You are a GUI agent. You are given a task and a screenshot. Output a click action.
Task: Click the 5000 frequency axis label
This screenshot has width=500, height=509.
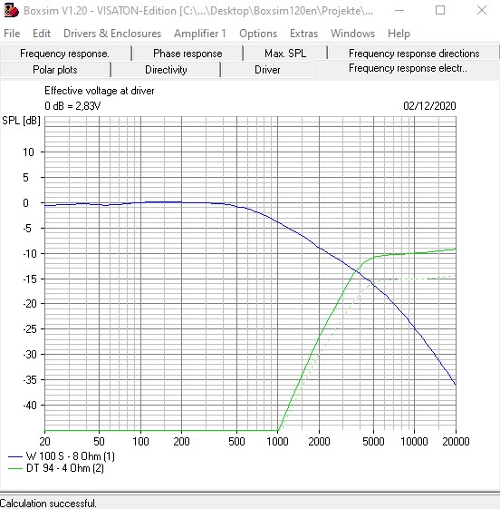373,442
